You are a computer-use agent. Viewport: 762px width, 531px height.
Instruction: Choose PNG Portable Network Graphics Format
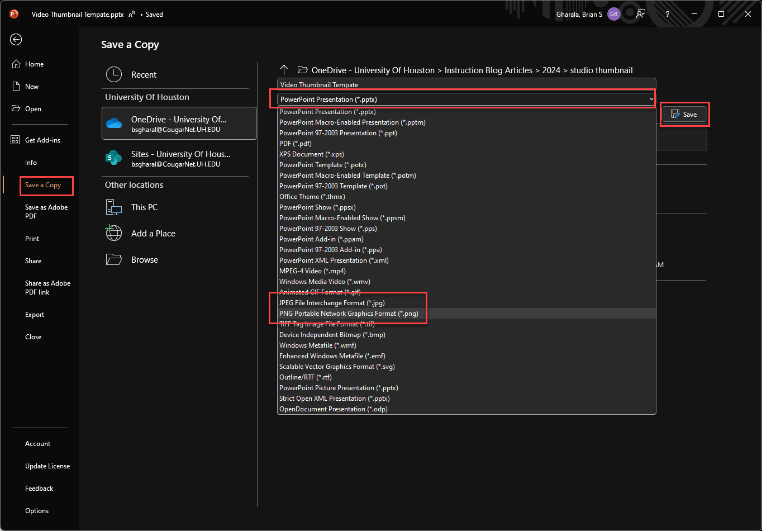[x=466, y=314]
